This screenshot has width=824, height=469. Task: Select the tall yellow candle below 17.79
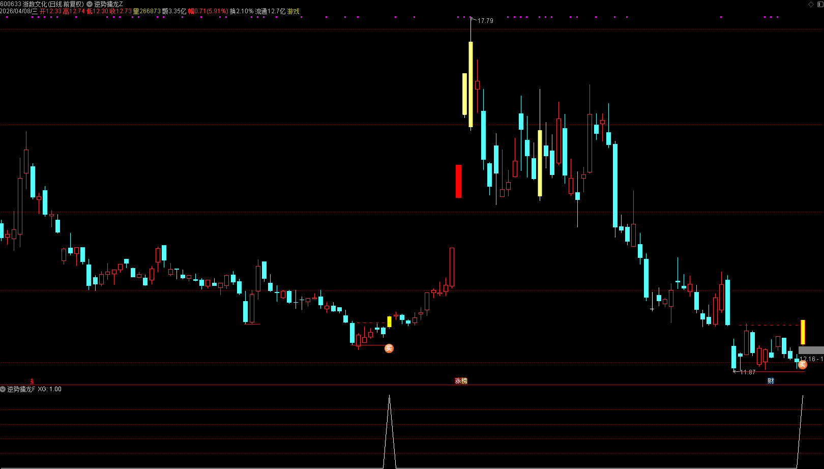(470, 84)
